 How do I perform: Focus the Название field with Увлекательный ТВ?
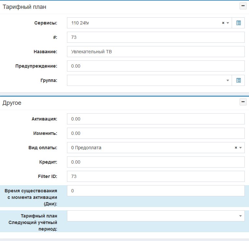(x=156, y=52)
